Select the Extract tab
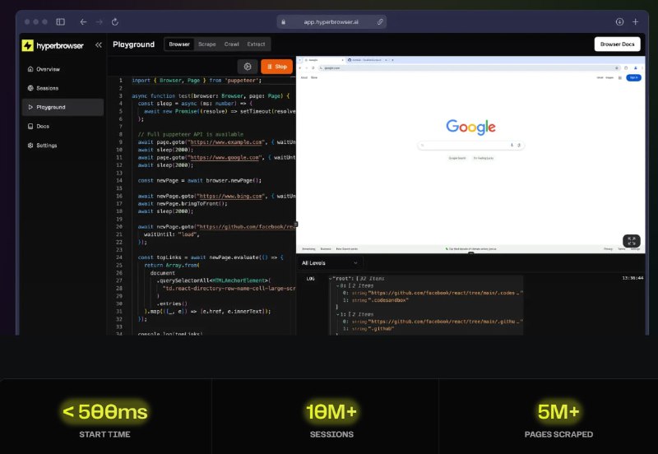 (x=256, y=44)
